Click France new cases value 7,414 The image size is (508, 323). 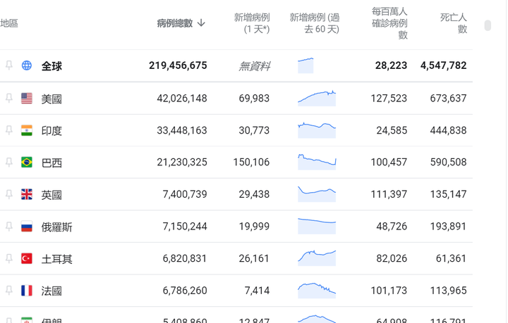point(257,291)
